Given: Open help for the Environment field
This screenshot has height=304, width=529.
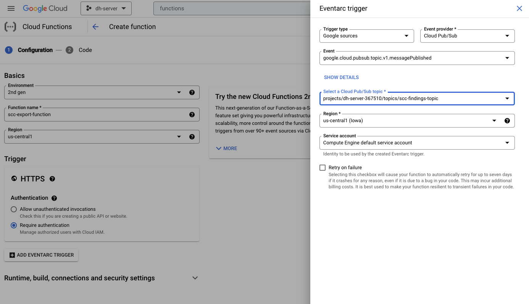Looking at the screenshot, I should coord(192,92).
